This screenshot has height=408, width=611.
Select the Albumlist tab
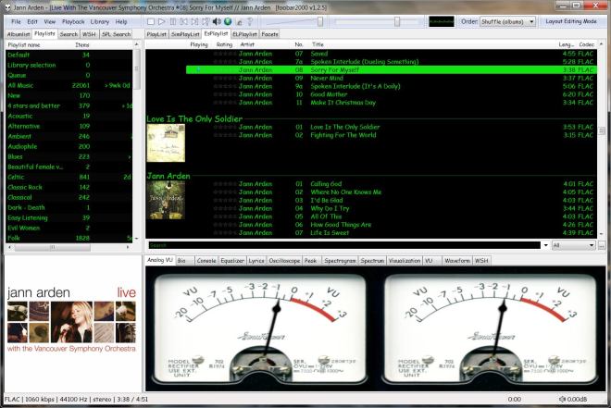tap(19, 32)
